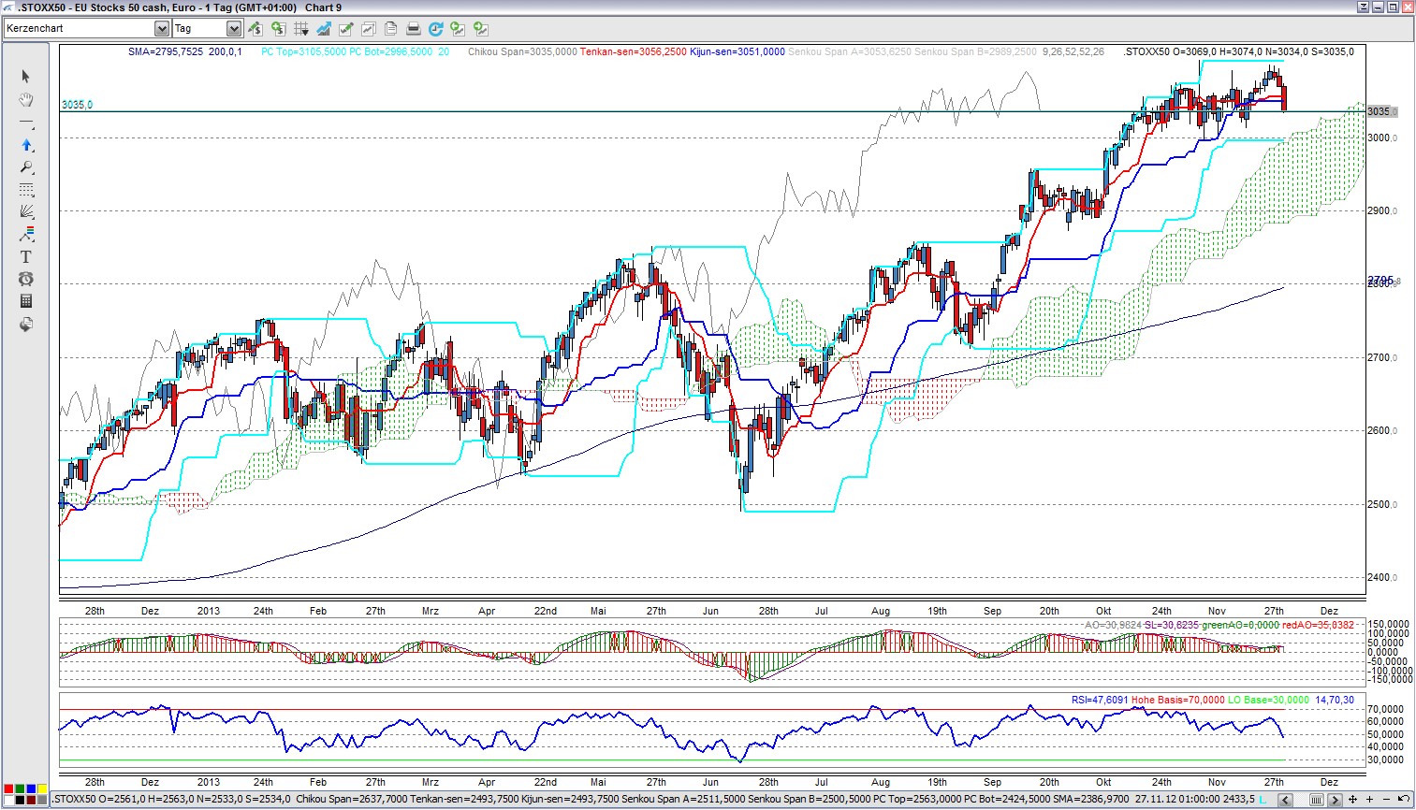Screen dimensions: 1416x810
Task: Open the Kerzenchart chart type dropdown
Action: [162, 29]
